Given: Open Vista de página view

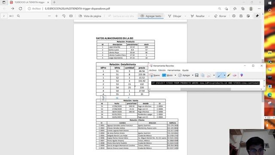Looking at the screenshot, I should pyautogui.click(x=90, y=16).
